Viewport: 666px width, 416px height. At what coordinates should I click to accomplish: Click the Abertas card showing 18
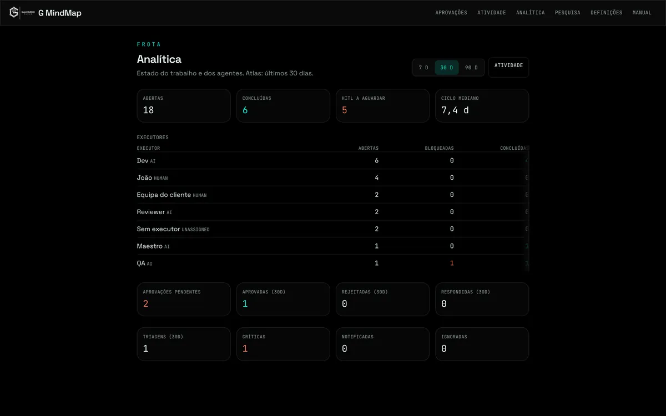[x=184, y=105]
